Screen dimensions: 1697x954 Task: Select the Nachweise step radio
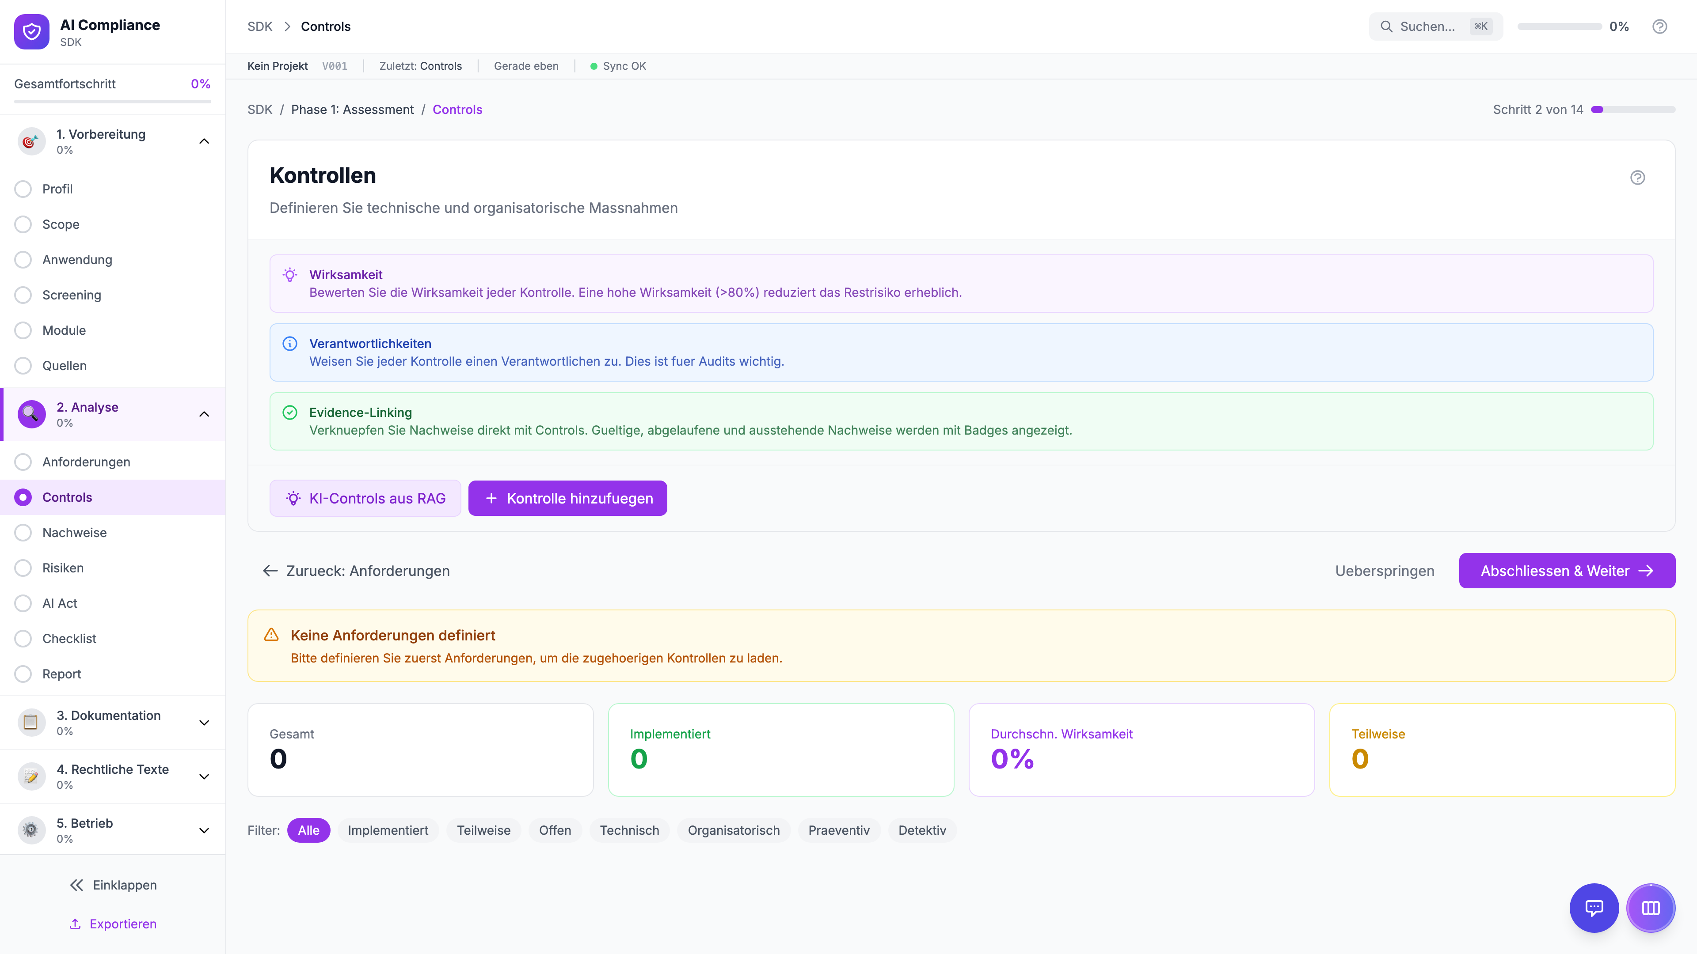pyautogui.click(x=23, y=533)
